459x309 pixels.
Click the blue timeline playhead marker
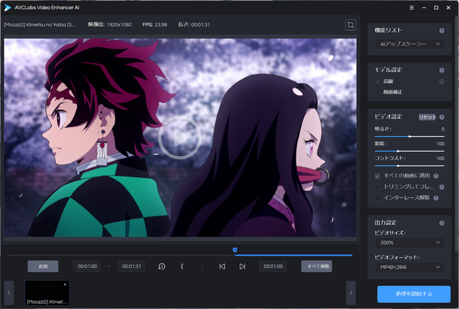(x=235, y=250)
